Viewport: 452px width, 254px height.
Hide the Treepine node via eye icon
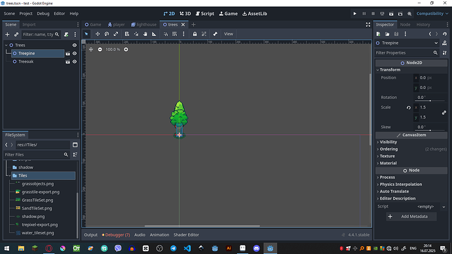click(x=75, y=53)
